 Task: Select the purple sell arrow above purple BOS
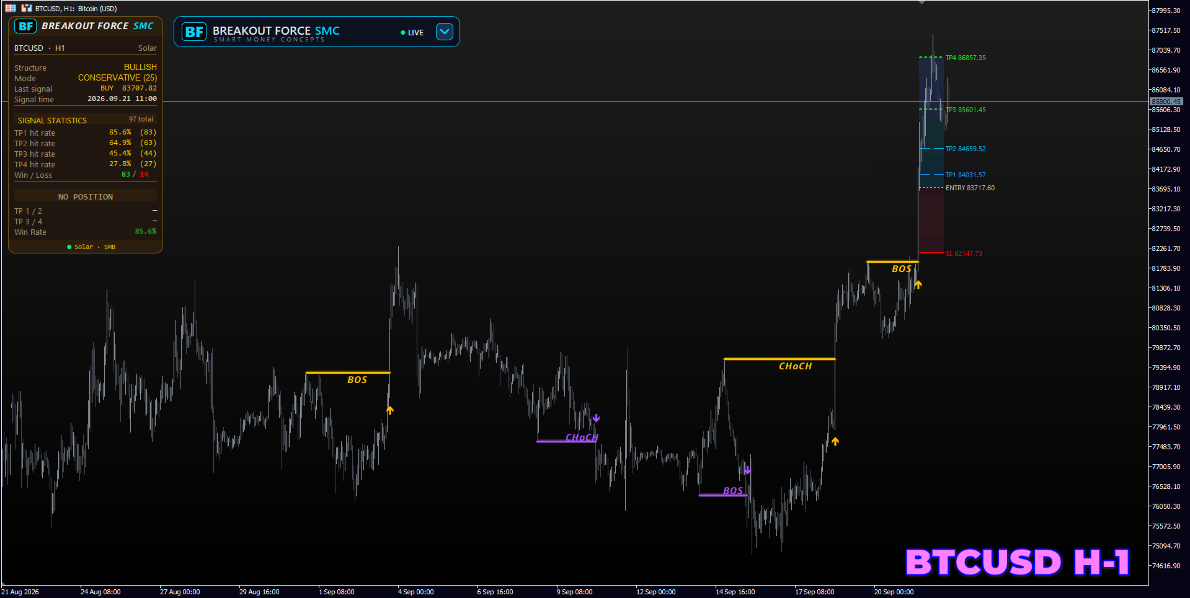[x=747, y=470]
